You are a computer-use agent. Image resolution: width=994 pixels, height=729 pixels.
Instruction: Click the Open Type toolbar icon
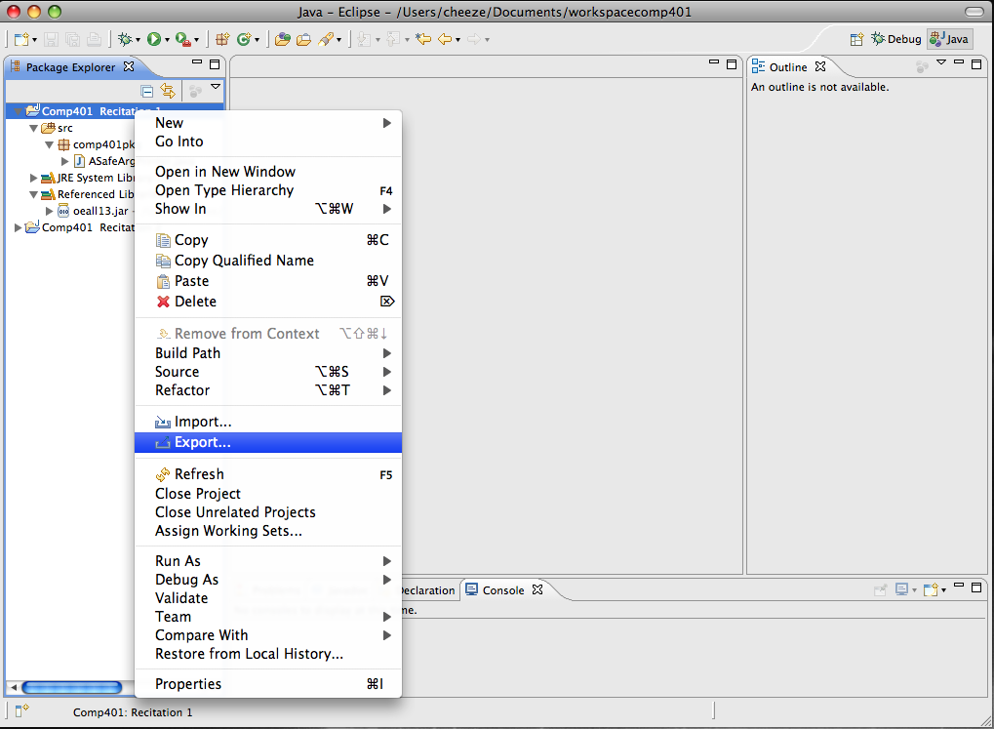(283, 39)
